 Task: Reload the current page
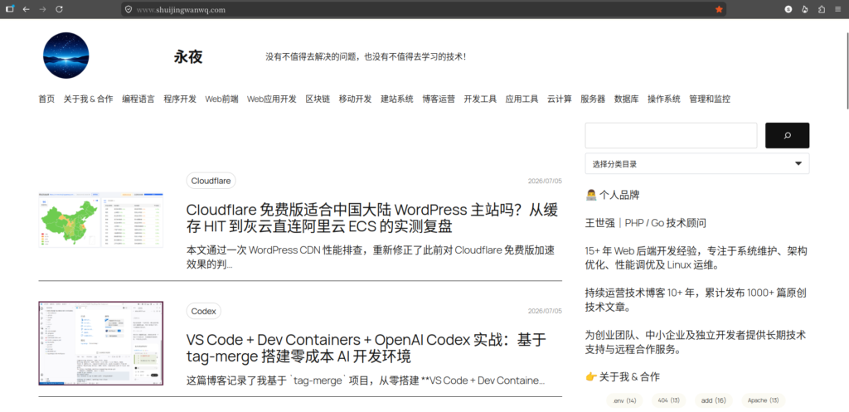(x=59, y=9)
